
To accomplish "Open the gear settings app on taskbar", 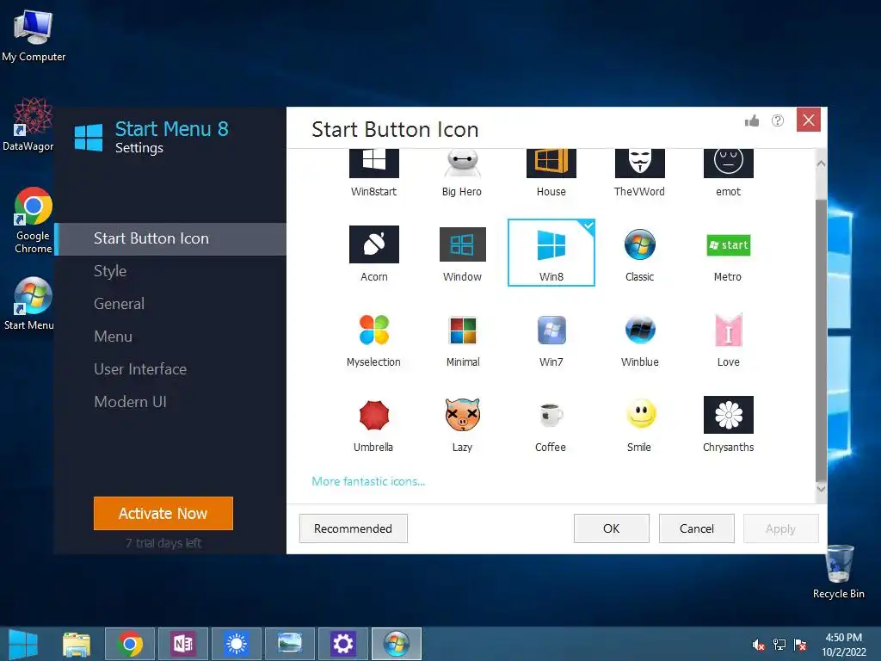I will tap(342, 644).
